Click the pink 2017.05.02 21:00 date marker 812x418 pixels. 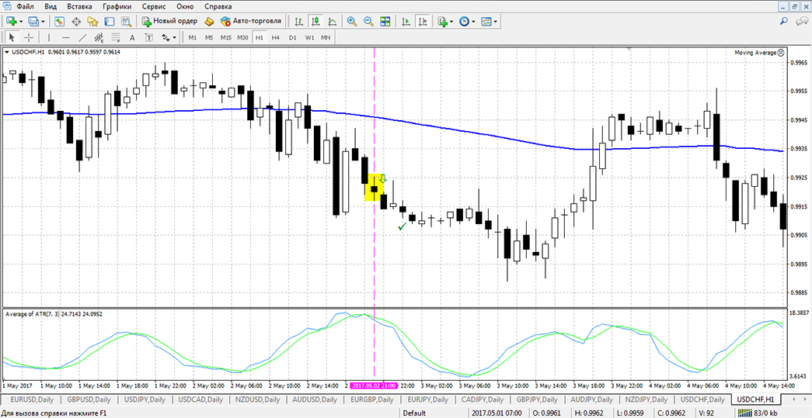tap(374, 385)
